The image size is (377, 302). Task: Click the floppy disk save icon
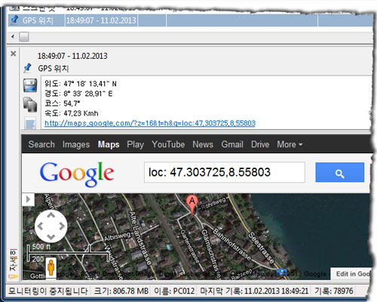pos(30,85)
